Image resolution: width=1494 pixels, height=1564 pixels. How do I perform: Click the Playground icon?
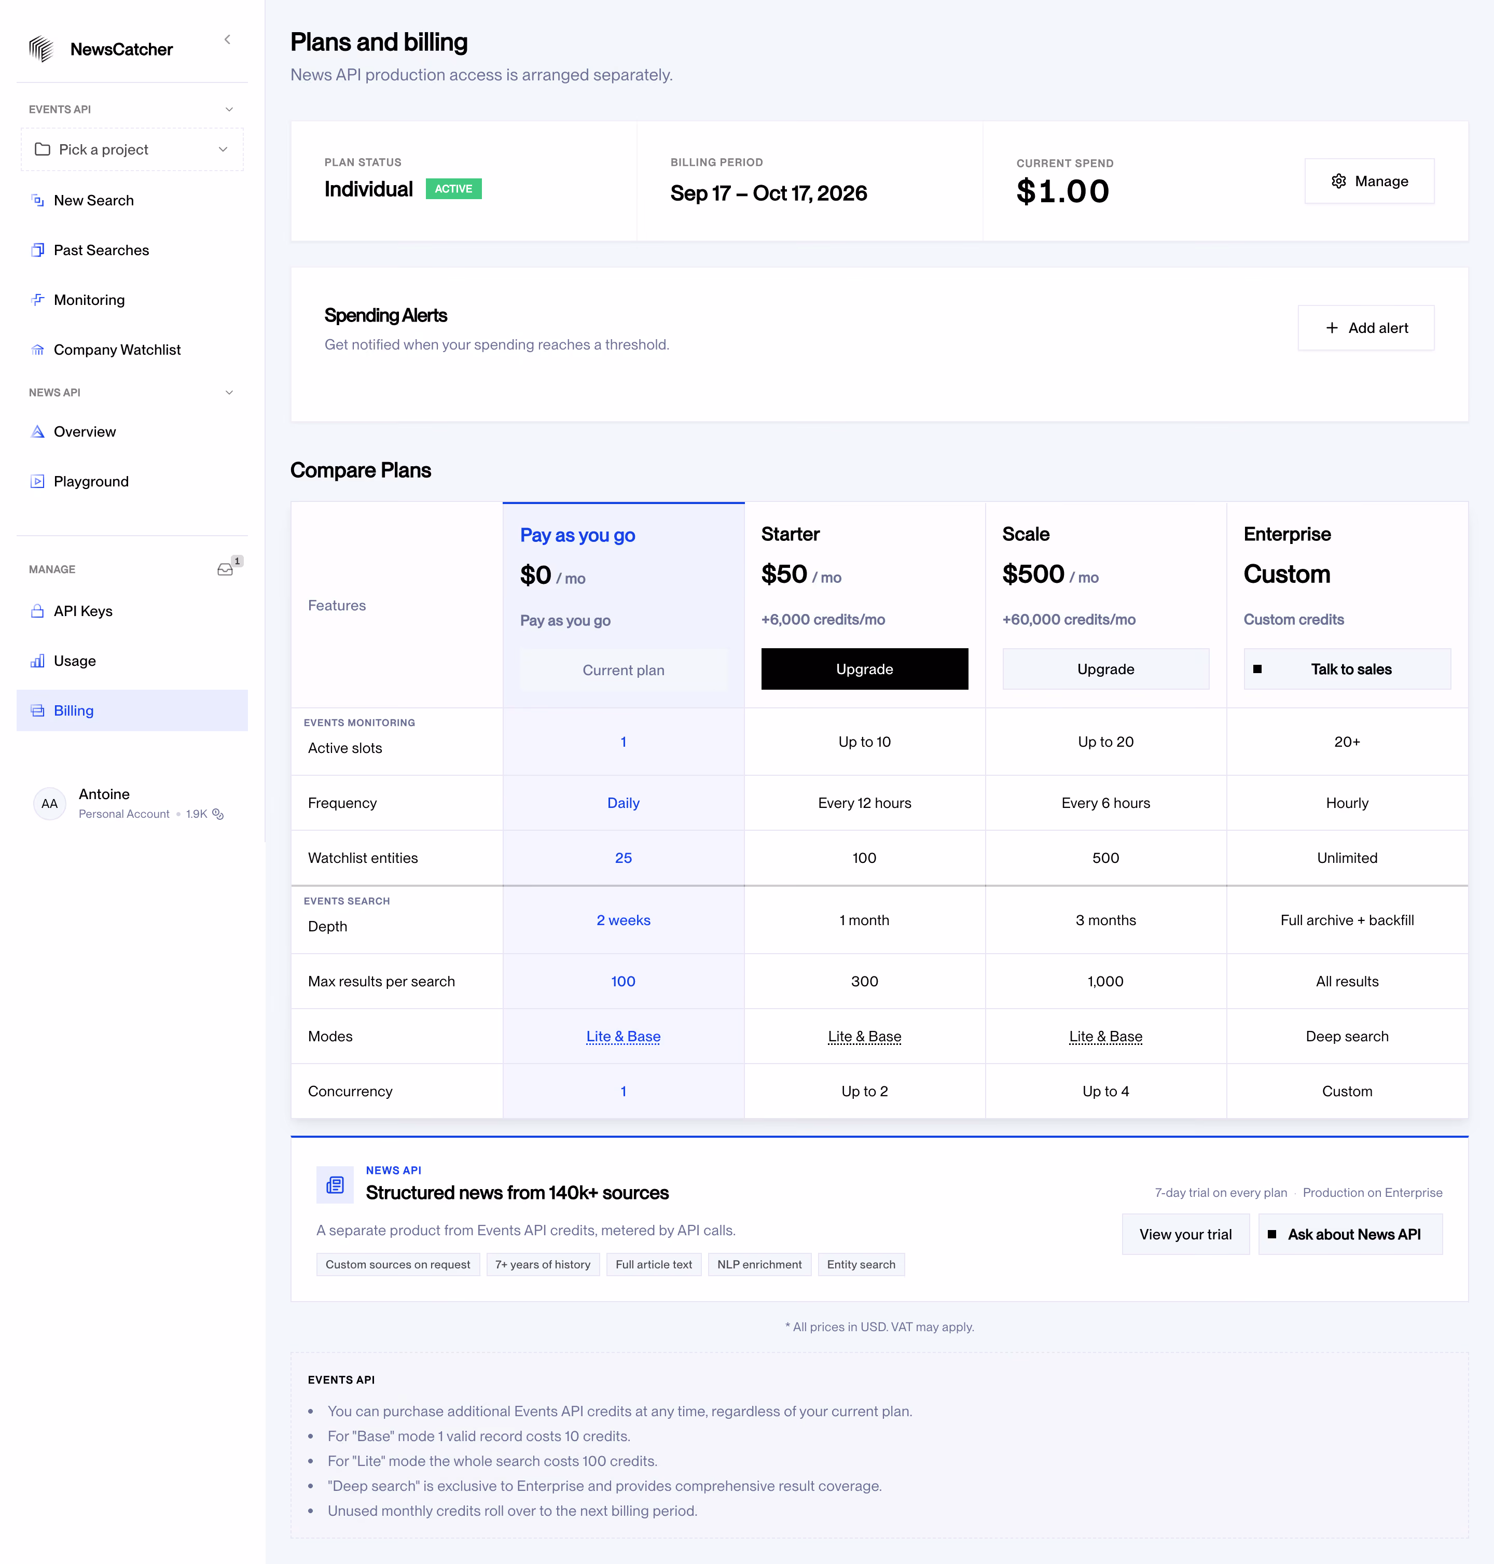(37, 482)
